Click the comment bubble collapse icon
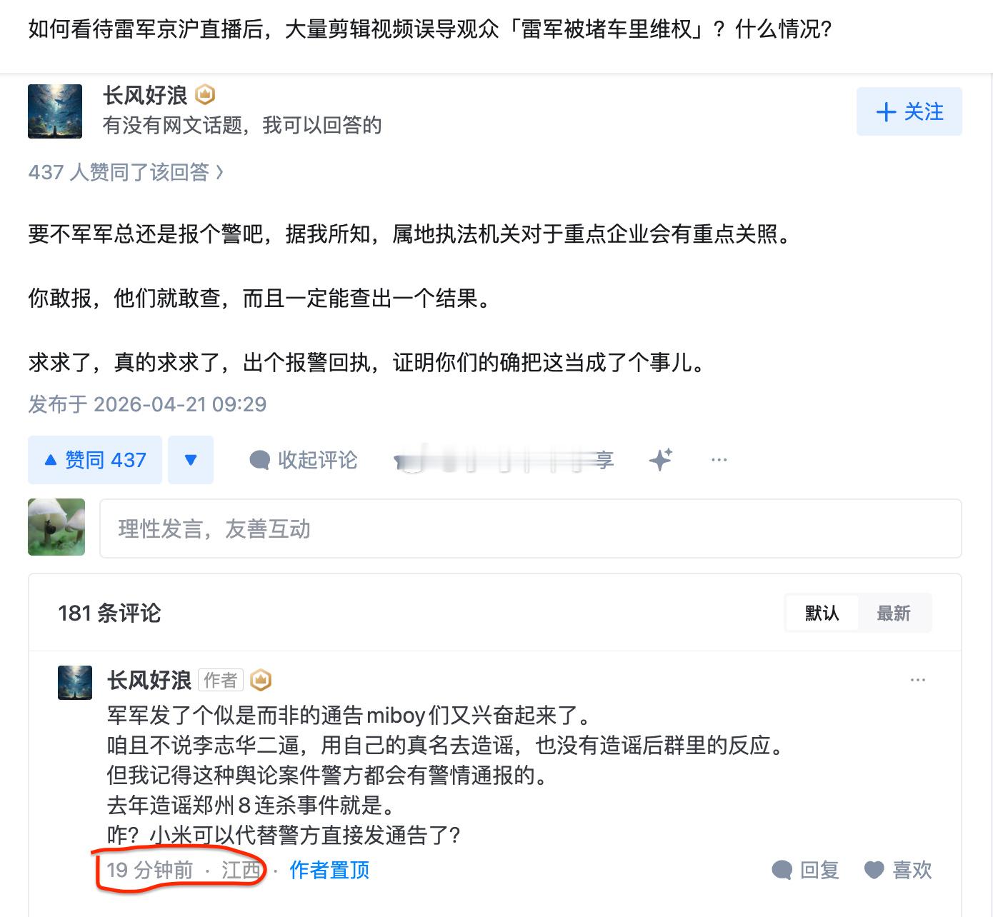 [x=259, y=461]
